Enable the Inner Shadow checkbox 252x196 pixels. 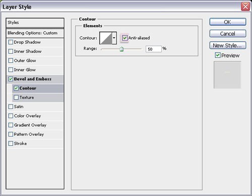coord(11,51)
